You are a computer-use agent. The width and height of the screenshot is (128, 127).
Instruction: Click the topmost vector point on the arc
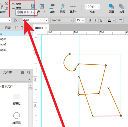pos(70,54)
